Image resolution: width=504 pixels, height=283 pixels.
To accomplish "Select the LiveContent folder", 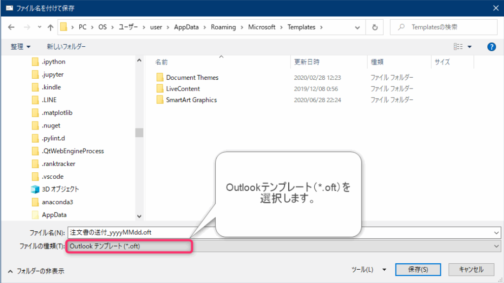I will (183, 89).
